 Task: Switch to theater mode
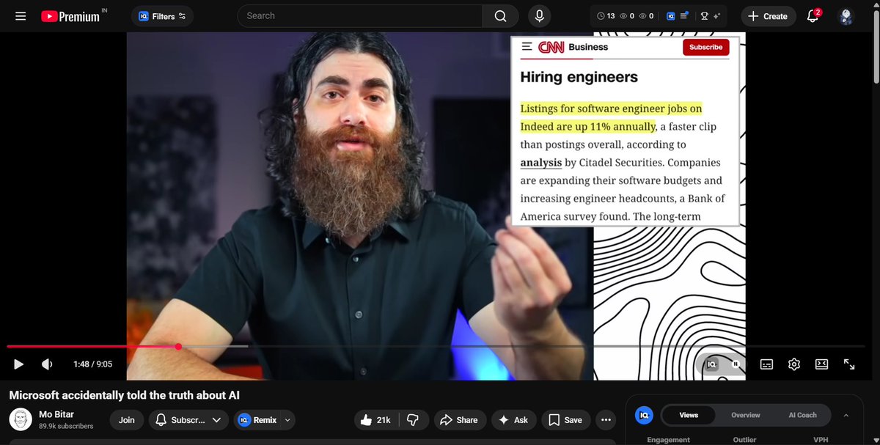822,364
